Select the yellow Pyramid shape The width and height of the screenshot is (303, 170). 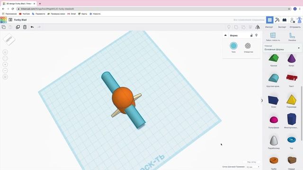coord(292,100)
